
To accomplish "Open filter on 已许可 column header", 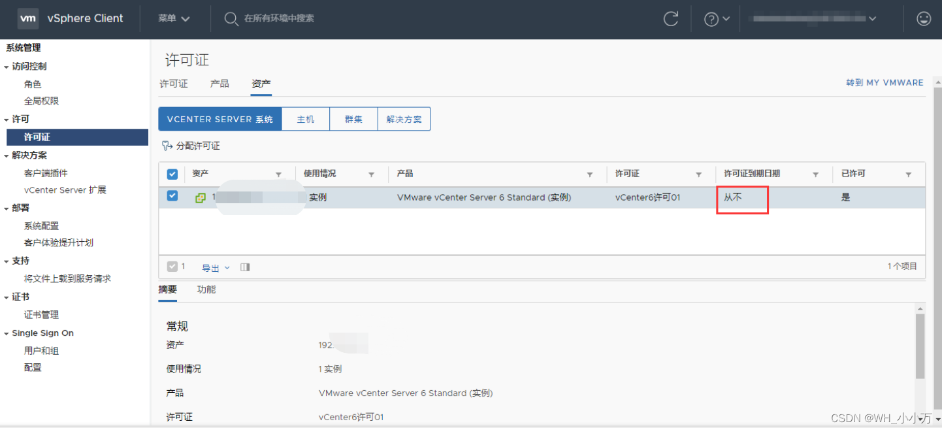I will click(908, 174).
